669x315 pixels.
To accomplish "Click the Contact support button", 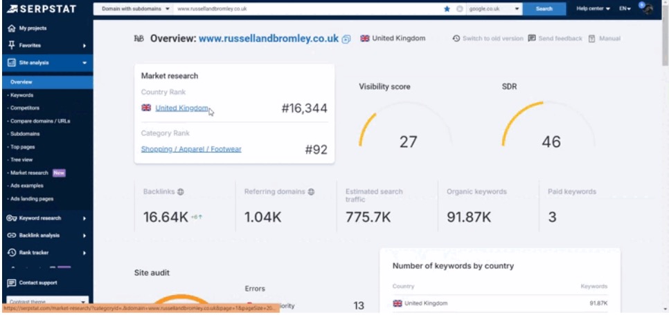I will point(38,283).
